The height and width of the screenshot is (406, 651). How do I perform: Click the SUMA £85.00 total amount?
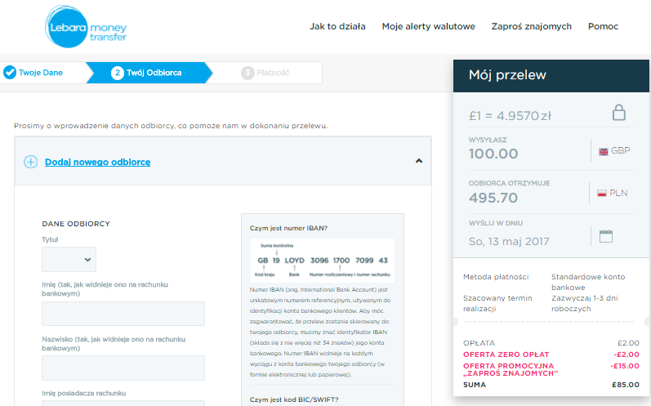pos(626,385)
